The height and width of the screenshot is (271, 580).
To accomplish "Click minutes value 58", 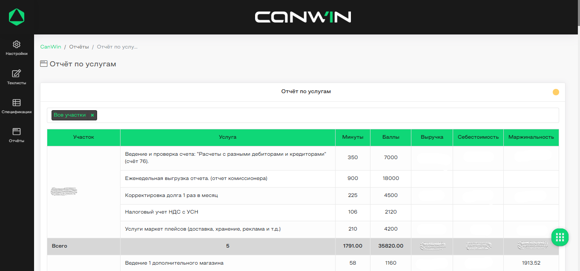I will (x=353, y=263).
